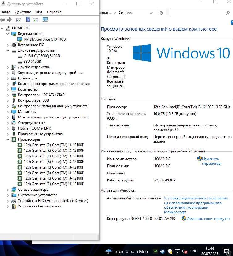233x256 pixels.
Task: Open the Файл menu
Action: [x=6, y=12]
